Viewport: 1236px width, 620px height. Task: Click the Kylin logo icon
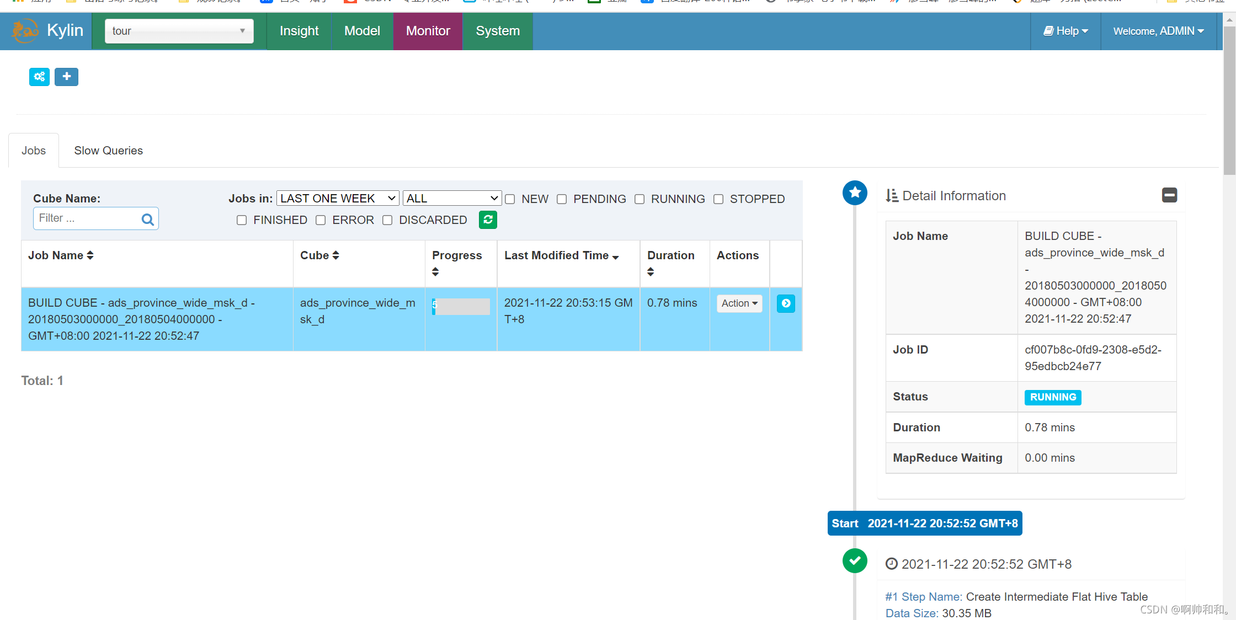(x=25, y=31)
